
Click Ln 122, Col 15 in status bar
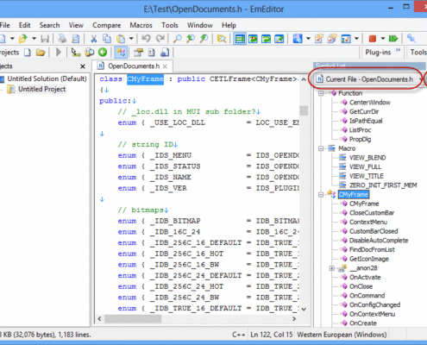tap(271, 335)
